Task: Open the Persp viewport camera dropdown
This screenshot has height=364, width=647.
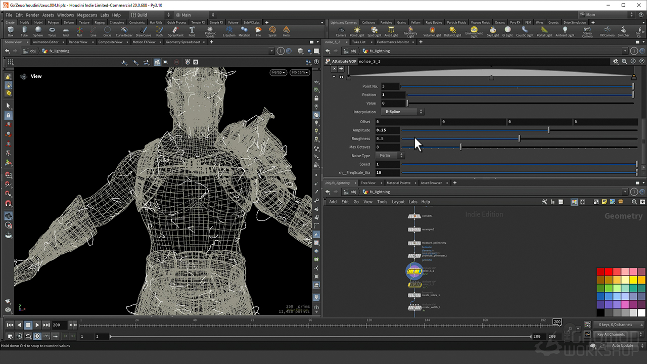Action: tap(278, 72)
